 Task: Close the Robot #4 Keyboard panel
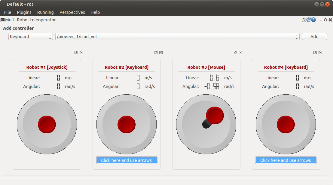(x=320, y=52)
